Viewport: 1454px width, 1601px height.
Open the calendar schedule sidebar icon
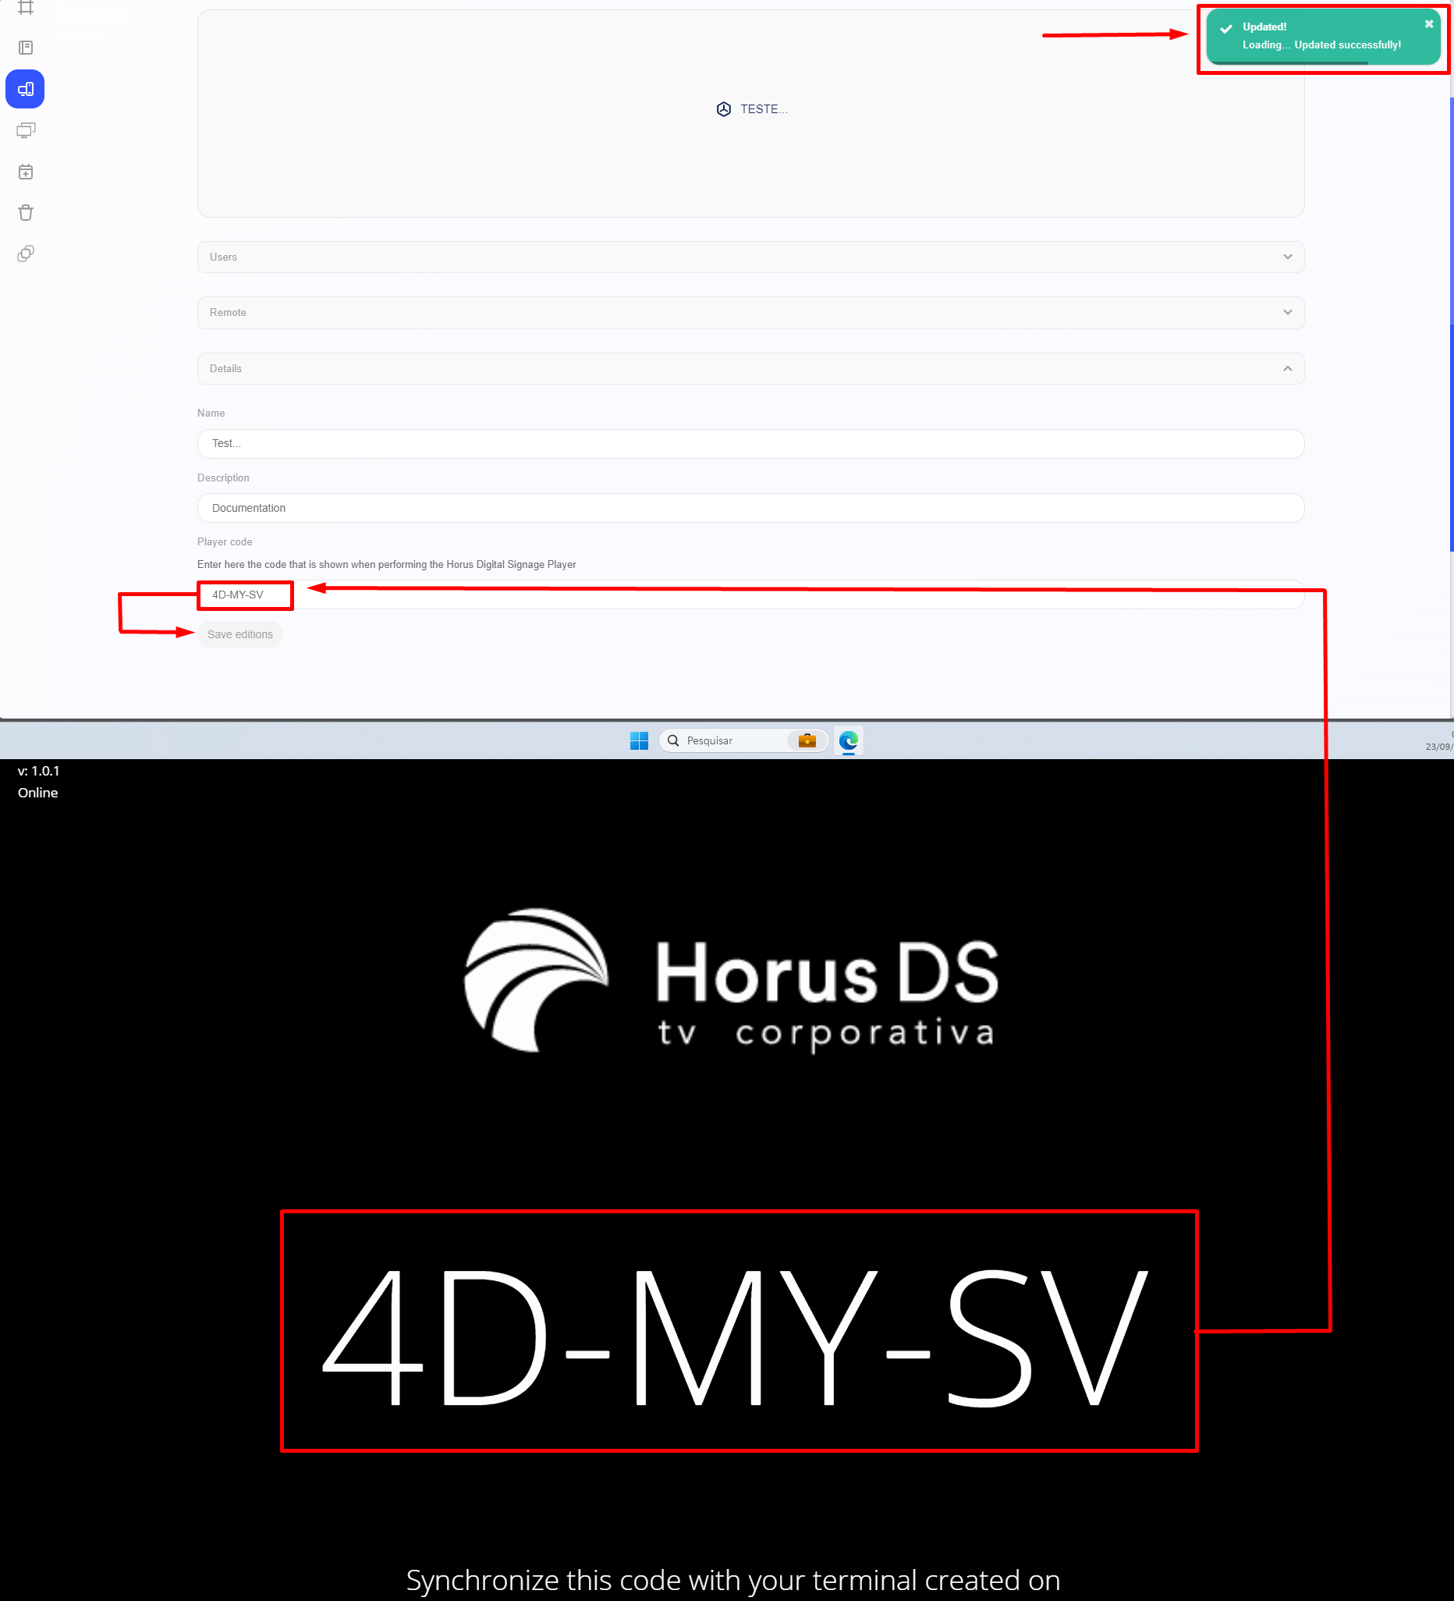pyautogui.click(x=26, y=172)
